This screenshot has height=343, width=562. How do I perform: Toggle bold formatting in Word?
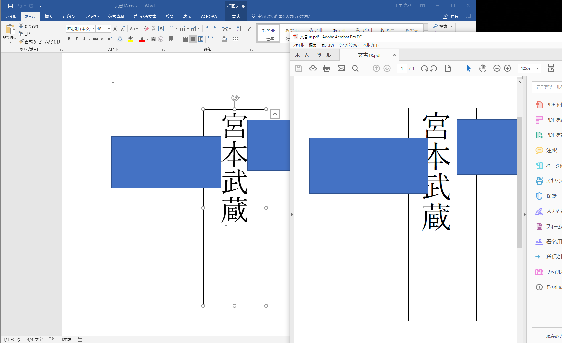[x=69, y=39]
